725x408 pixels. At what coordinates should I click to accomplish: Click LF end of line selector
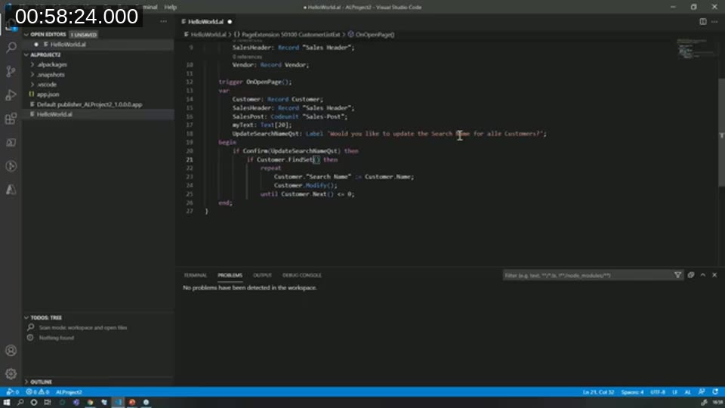coord(674,392)
